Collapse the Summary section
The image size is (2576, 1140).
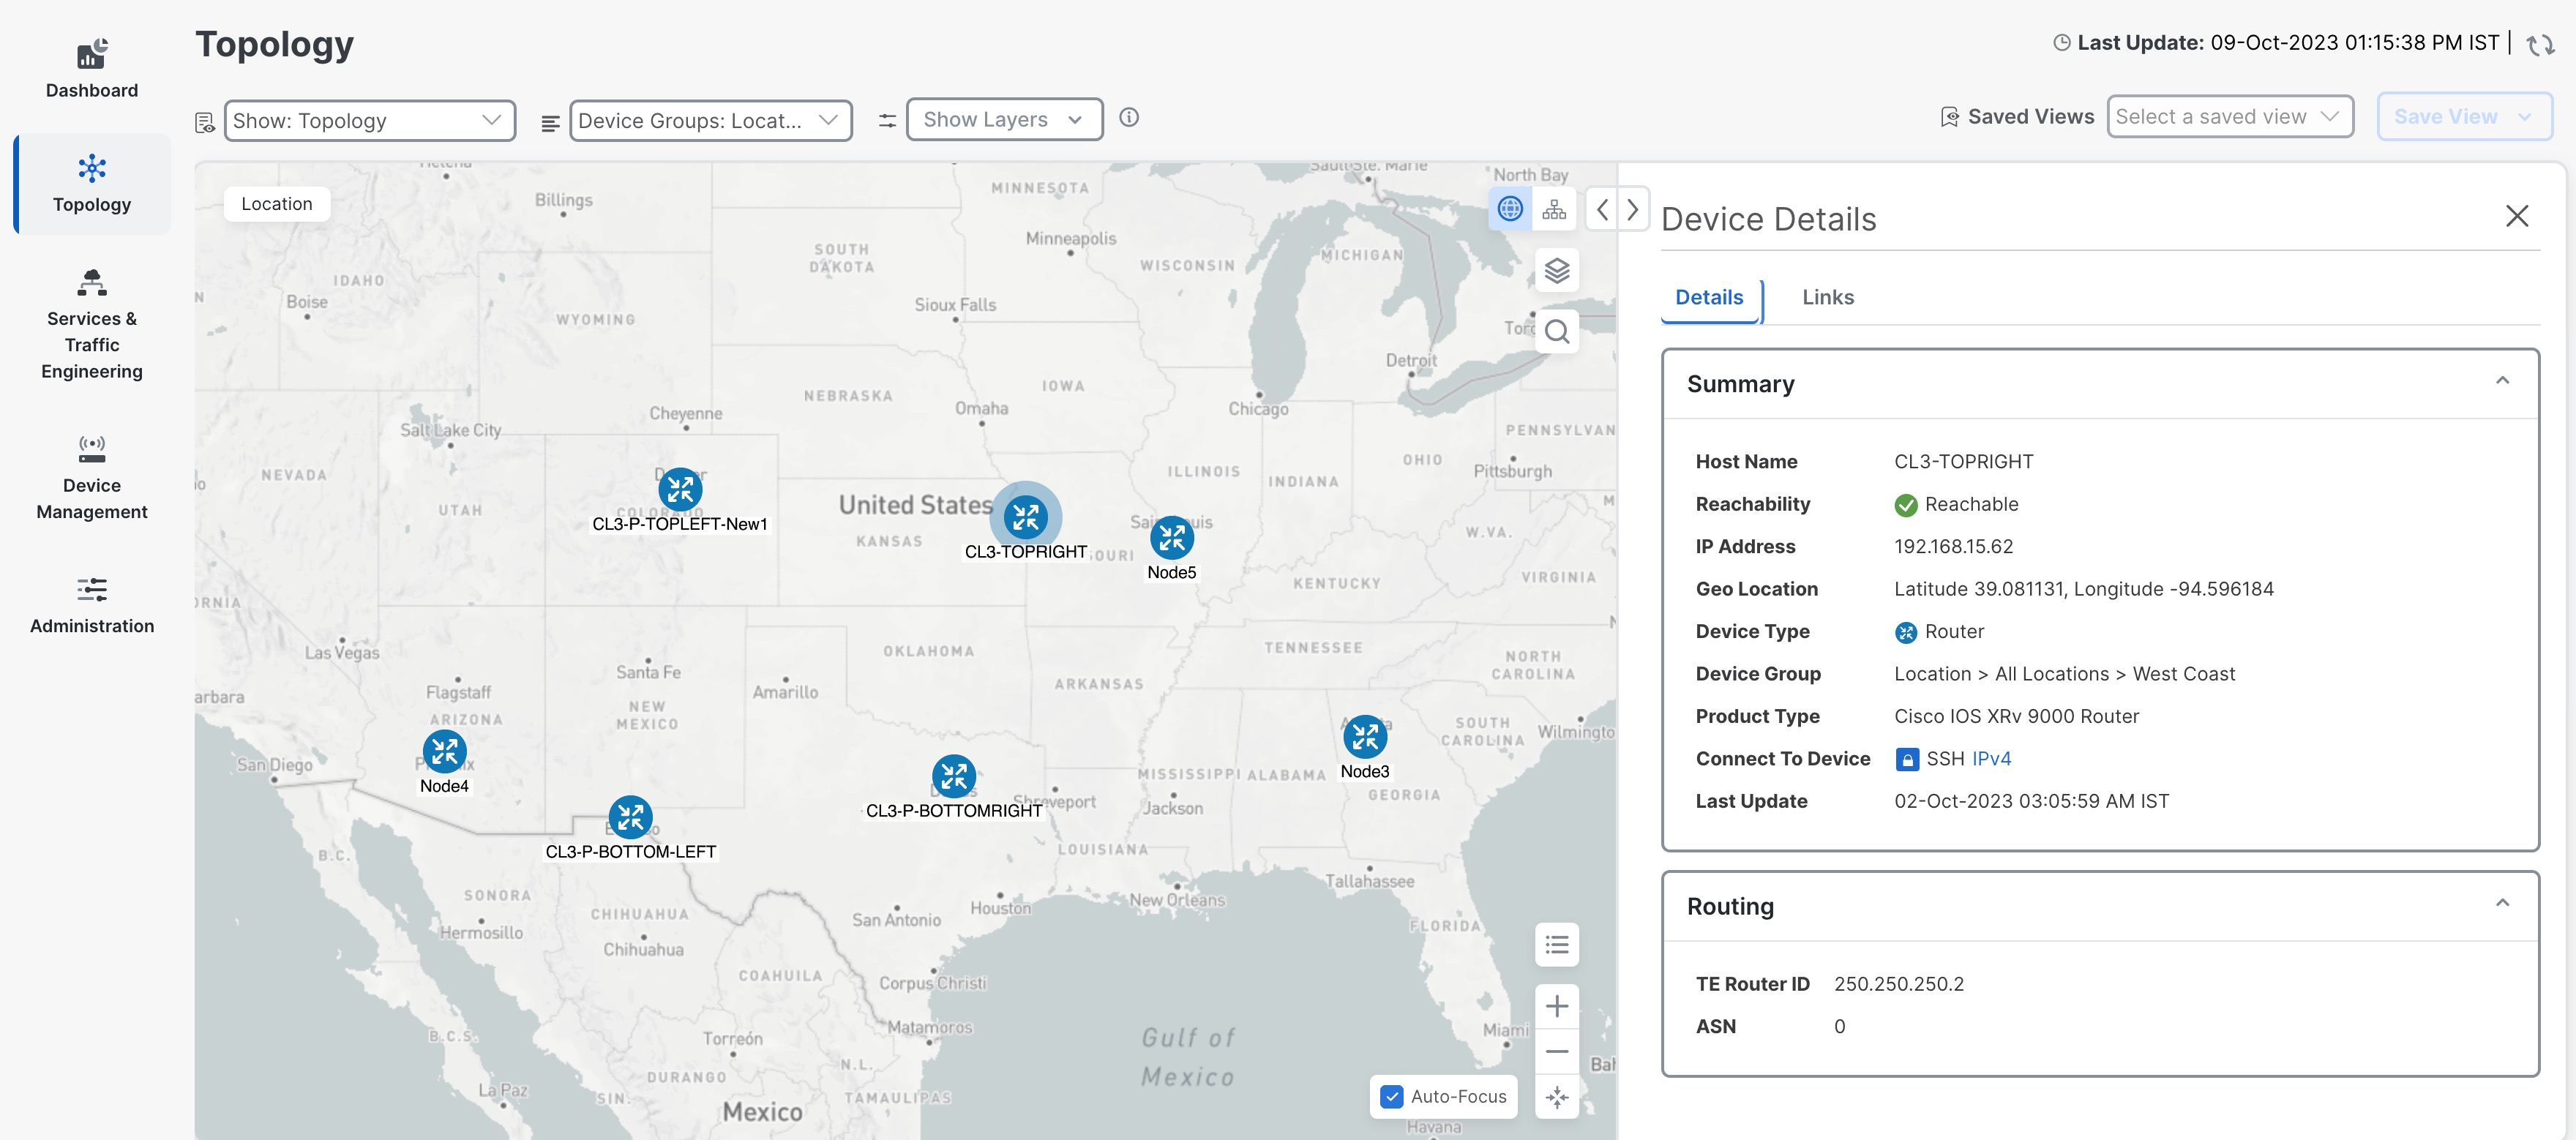[x=2503, y=379]
